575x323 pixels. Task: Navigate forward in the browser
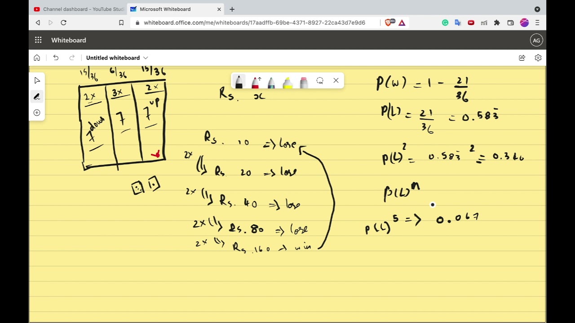pyautogui.click(x=50, y=22)
